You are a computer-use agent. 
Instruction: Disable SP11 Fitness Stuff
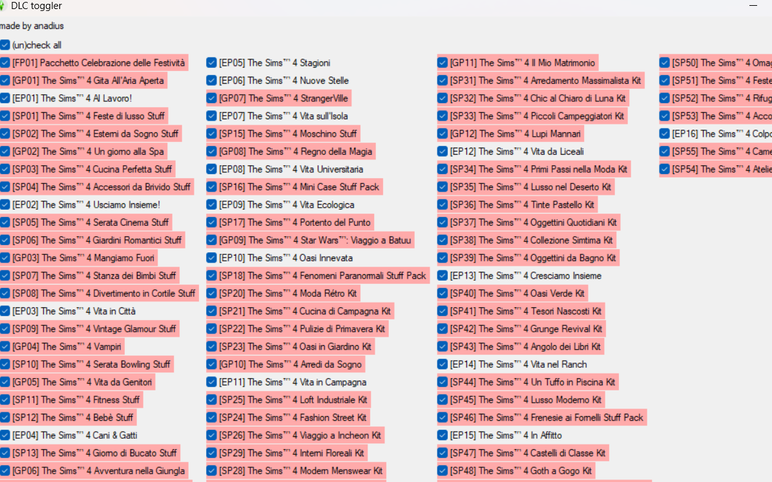pos(5,399)
